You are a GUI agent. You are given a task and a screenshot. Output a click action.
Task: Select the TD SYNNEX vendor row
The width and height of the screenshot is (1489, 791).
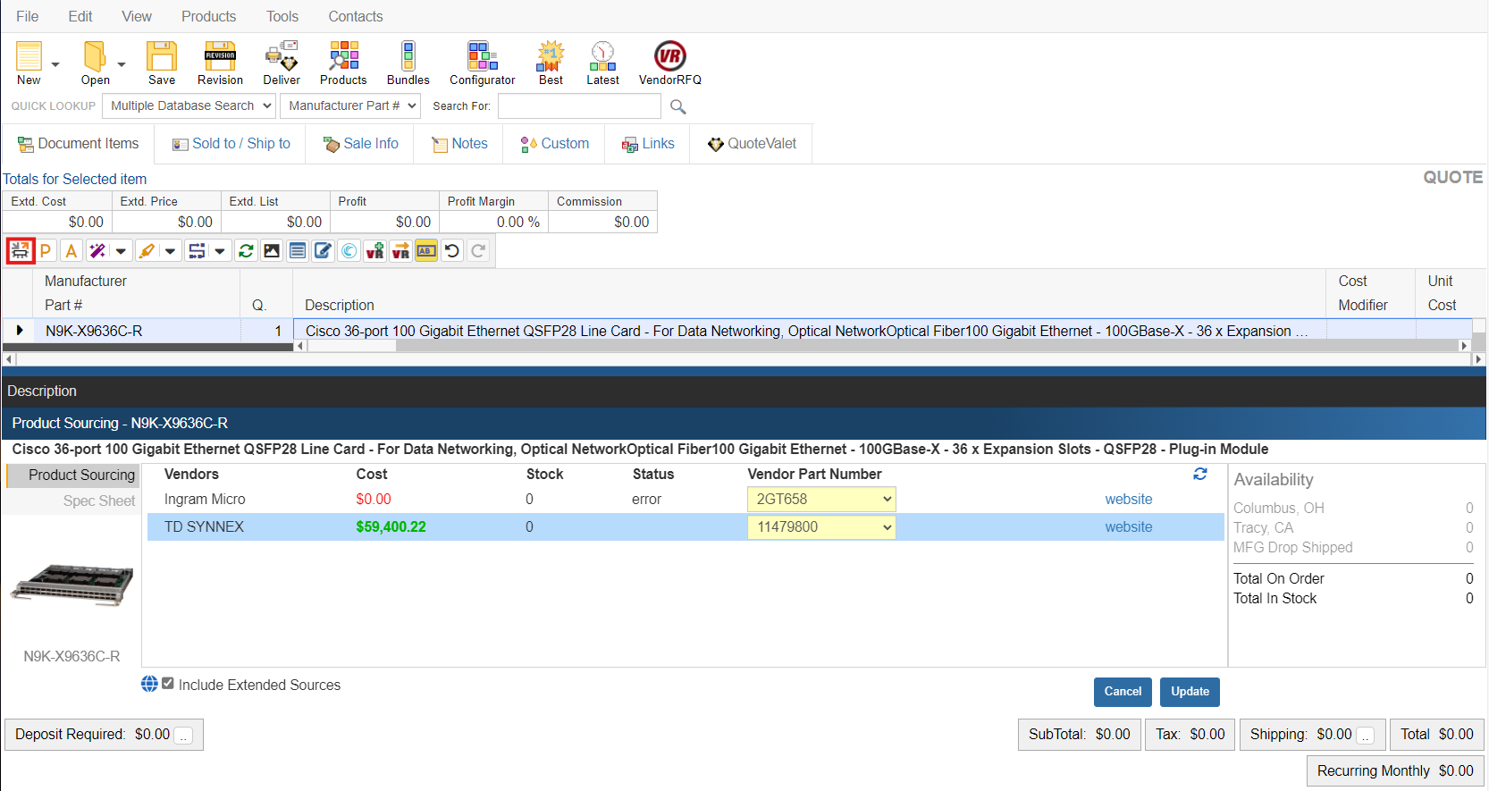[x=686, y=527]
